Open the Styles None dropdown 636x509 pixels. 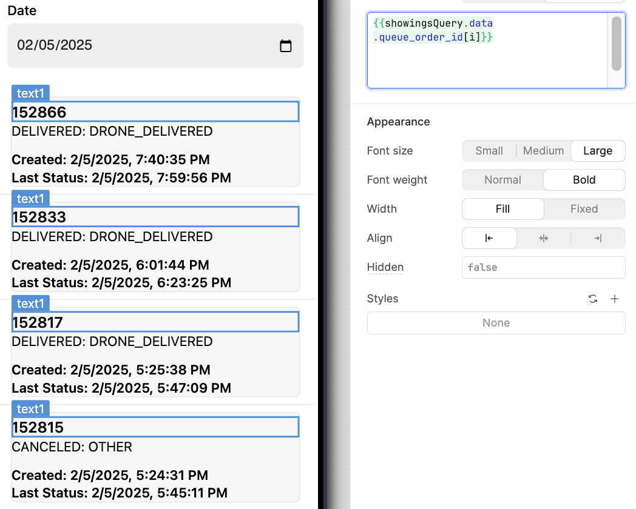pos(496,323)
